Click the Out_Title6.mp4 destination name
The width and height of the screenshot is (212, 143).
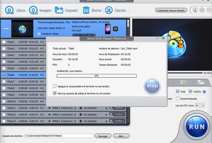[x=129, y=48]
